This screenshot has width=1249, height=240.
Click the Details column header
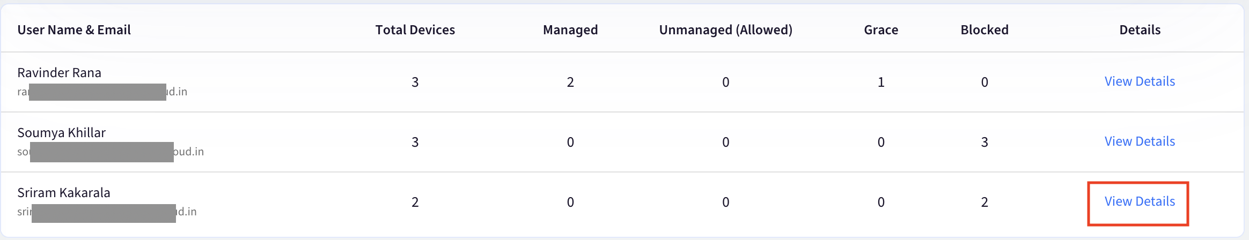(1140, 30)
